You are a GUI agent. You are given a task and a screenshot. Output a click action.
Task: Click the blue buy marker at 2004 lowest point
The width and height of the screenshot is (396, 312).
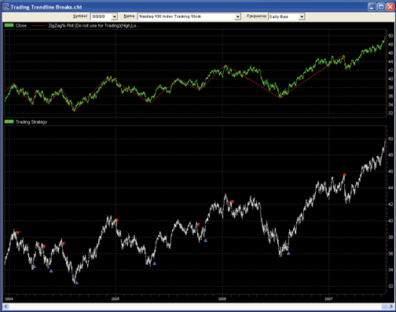pyautogui.click(x=76, y=282)
